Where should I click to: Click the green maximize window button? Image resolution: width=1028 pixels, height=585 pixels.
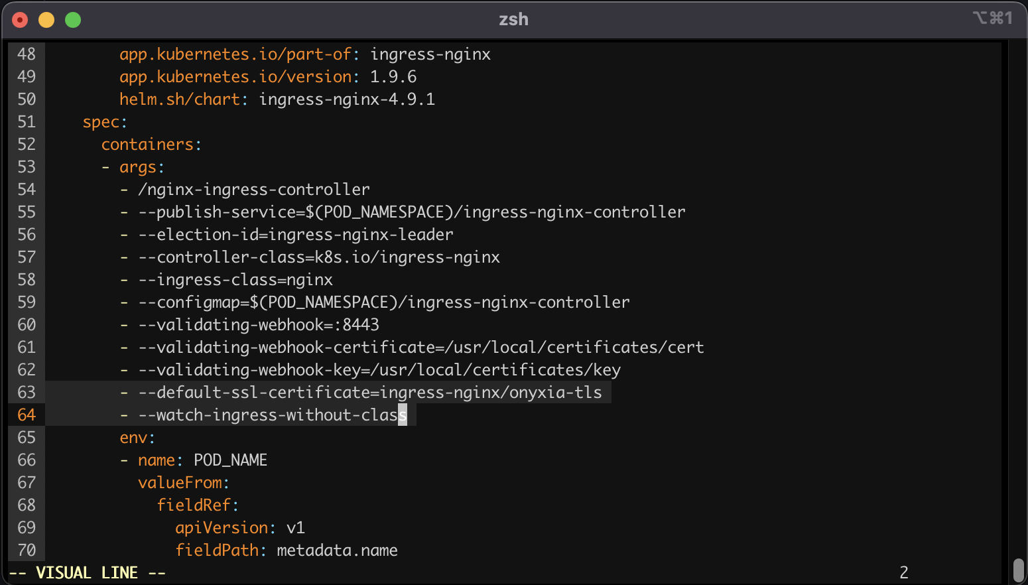coord(73,20)
